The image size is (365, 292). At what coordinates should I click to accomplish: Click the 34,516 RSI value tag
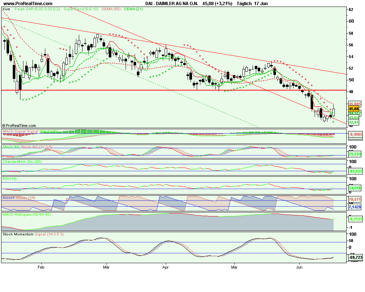[x=355, y=188]
